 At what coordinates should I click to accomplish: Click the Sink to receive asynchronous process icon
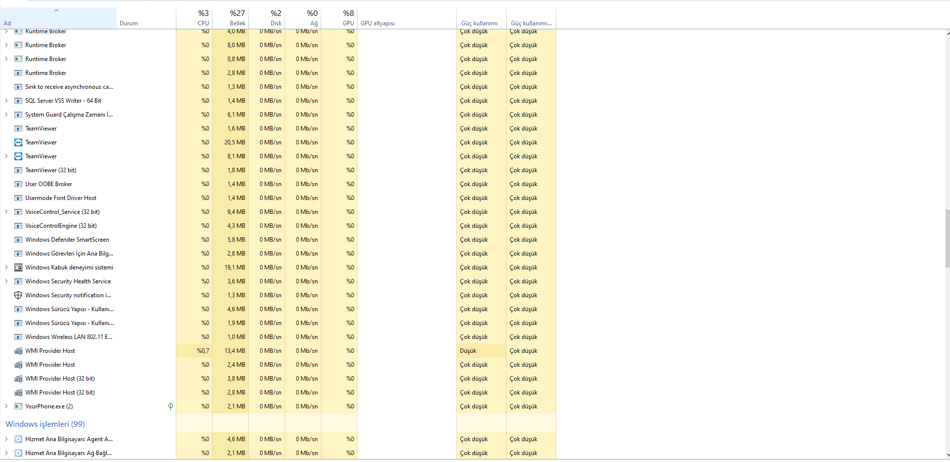[18, 87]
